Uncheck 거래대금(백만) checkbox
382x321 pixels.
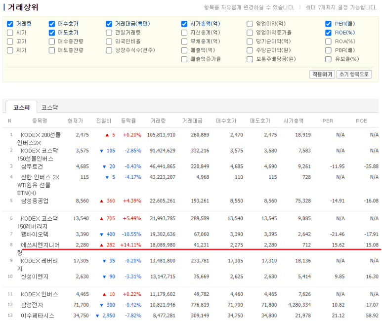click(109, 24)
